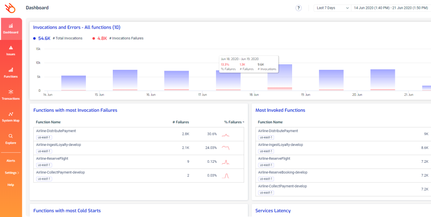Toggle the Invocations Failures legend dot
Screen dimensions: 431x217
93,38
